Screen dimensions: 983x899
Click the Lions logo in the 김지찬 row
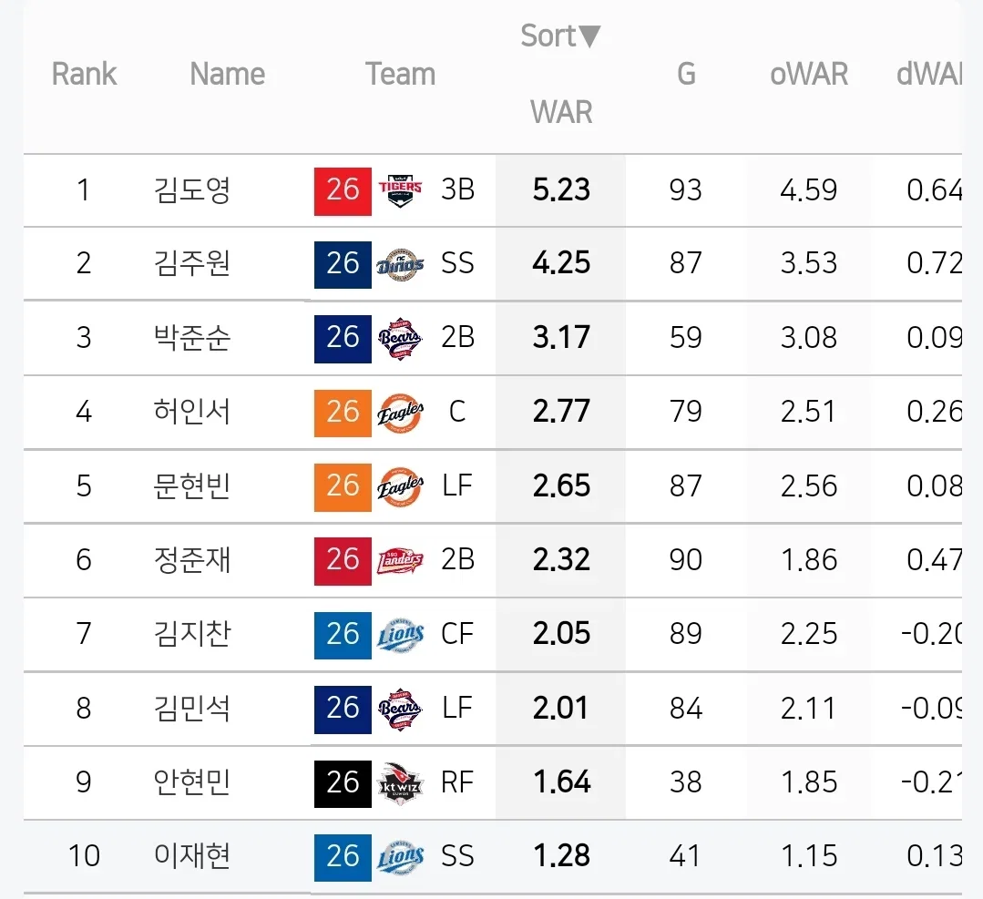[400, 635]
